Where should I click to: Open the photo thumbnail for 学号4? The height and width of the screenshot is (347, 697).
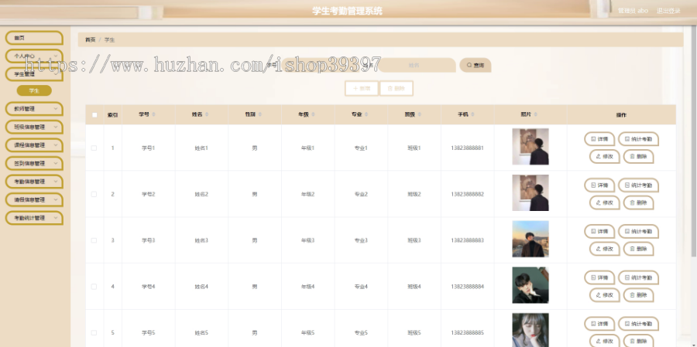coord(530,285)
